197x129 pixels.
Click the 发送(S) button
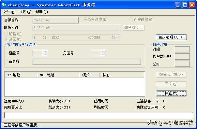(x=171, y=84)
